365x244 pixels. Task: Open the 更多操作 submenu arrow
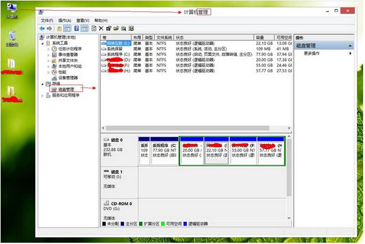coord(350,53)
